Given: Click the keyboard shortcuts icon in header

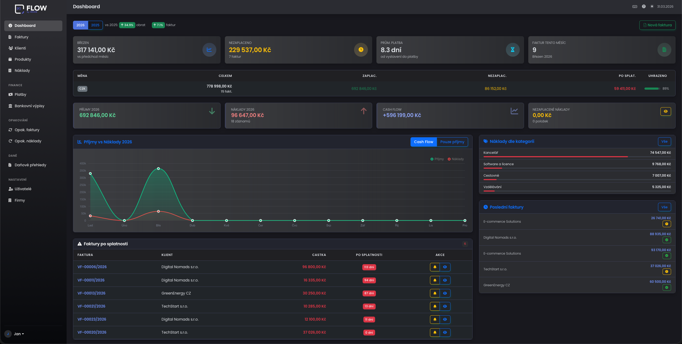Looking at the screenshot, I should (635, 7).
